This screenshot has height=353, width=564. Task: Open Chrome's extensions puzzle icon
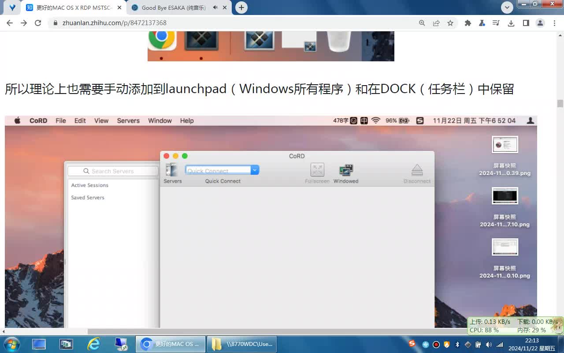[468, 23]
